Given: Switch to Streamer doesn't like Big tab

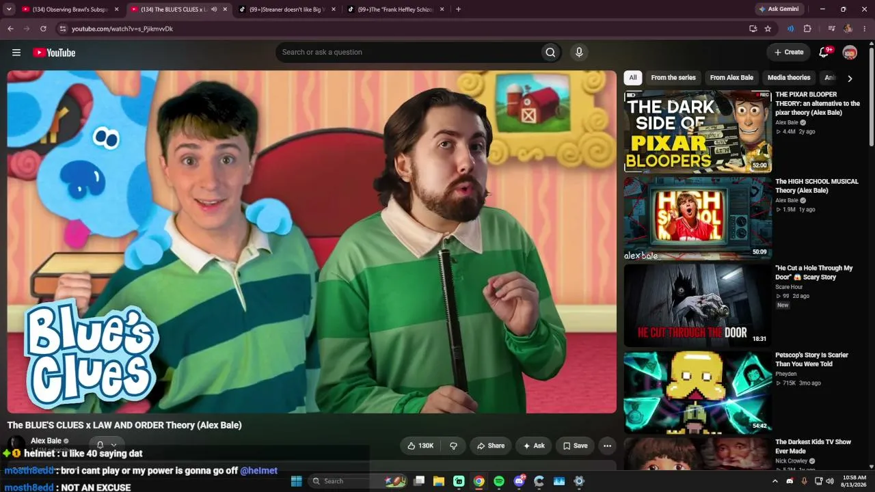Looking at the screenshot, I should click(287, 10).
